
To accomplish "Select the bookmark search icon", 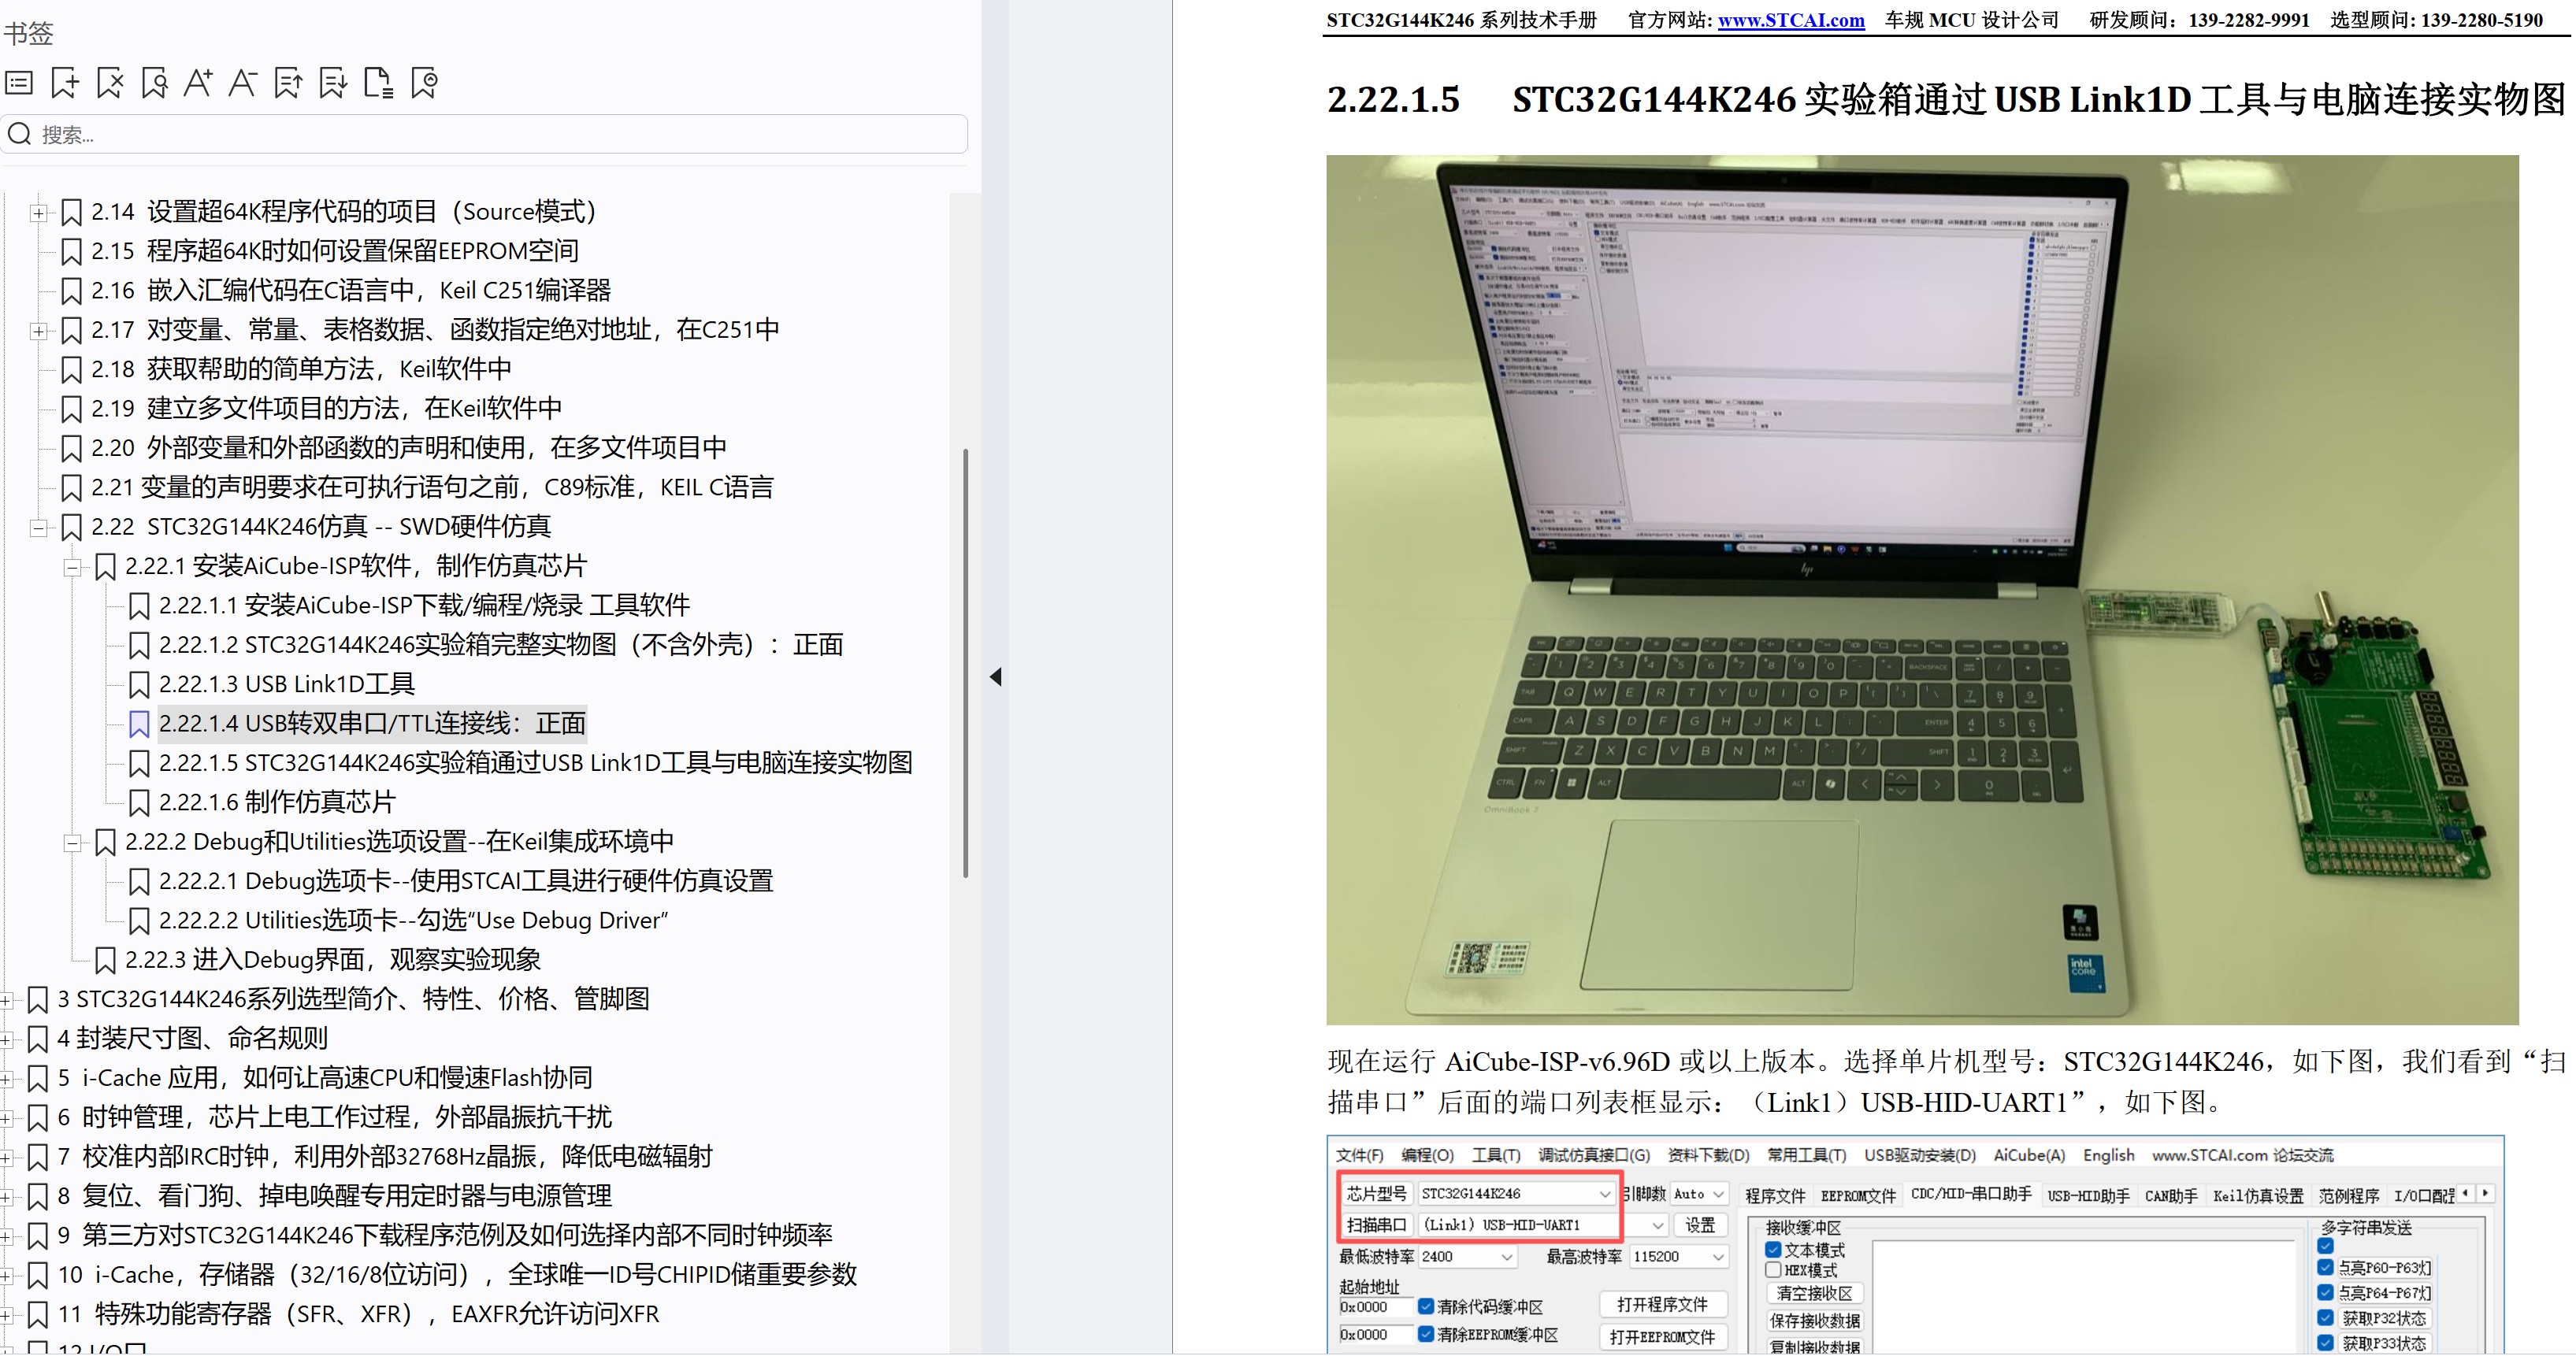I will pyautogui.click(x=154, y=82).
